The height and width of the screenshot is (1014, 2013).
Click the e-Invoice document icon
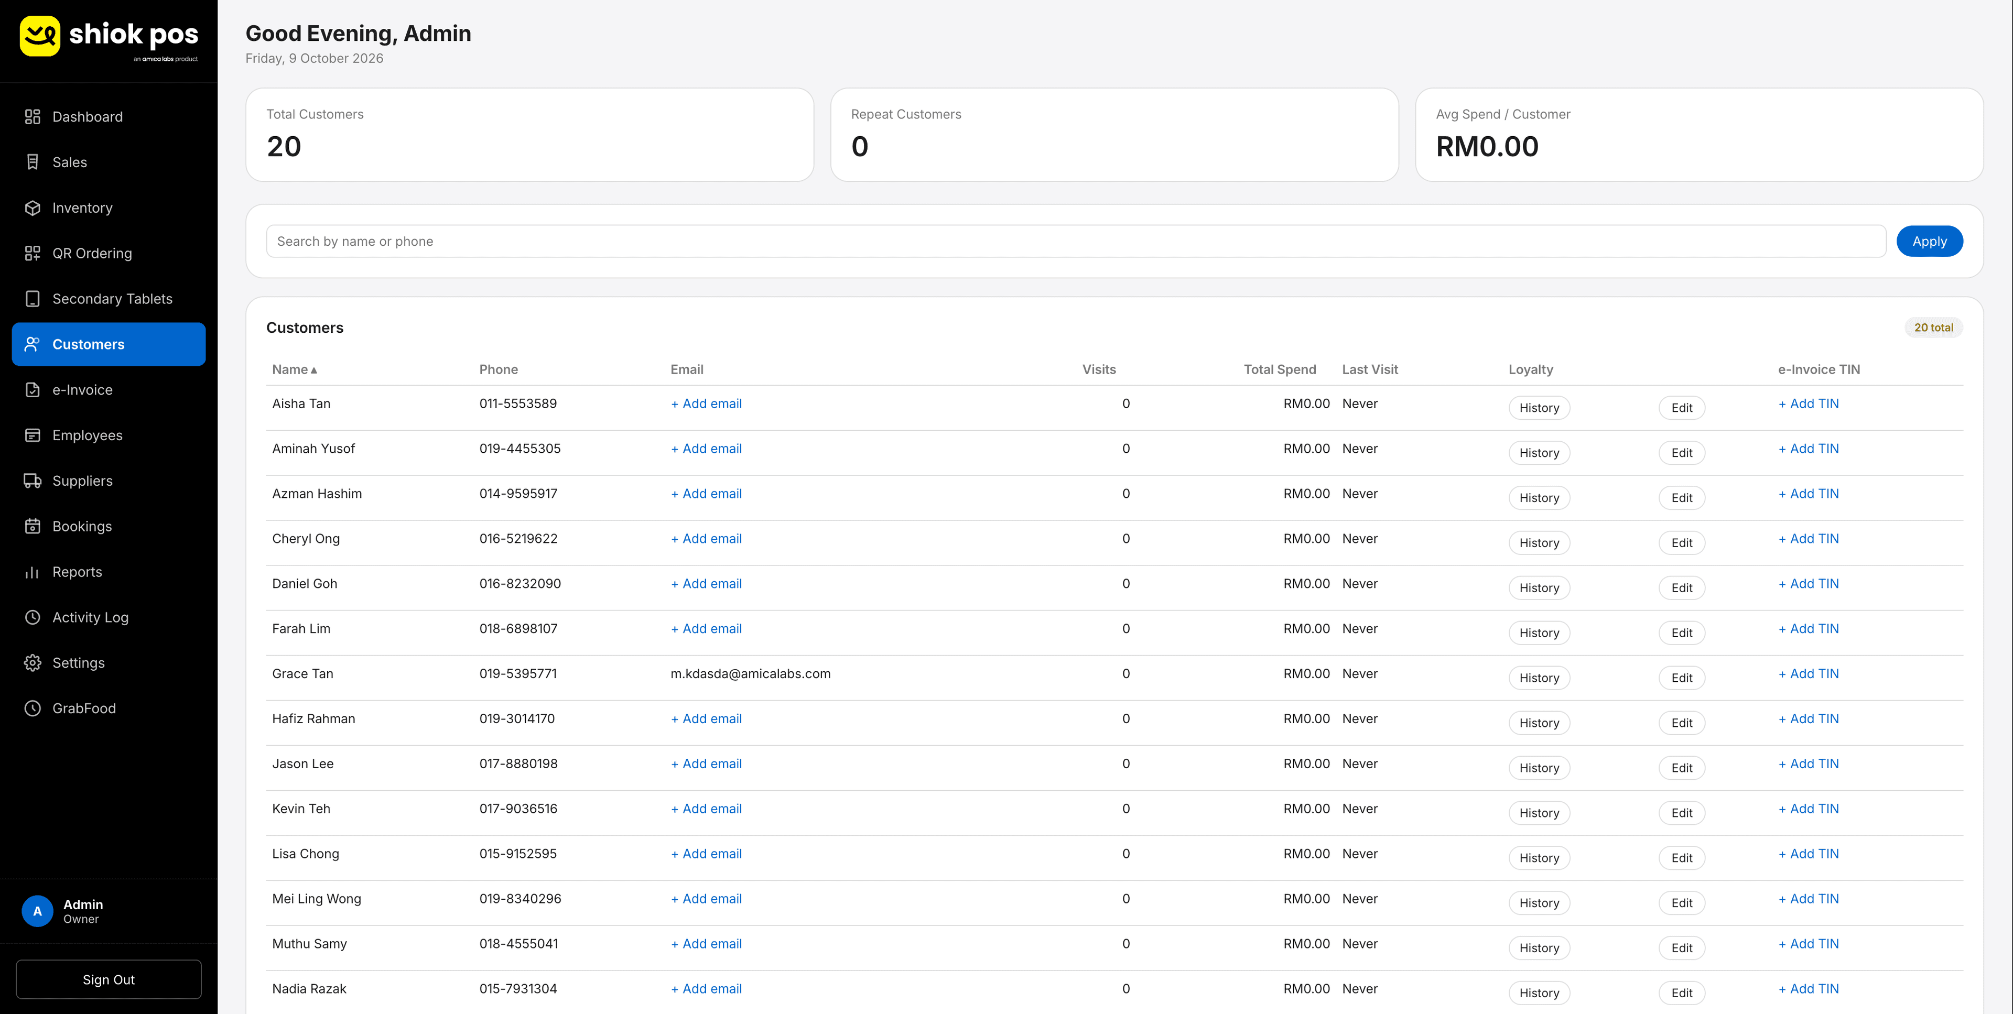pyautogui.click(x=32, y=390)
